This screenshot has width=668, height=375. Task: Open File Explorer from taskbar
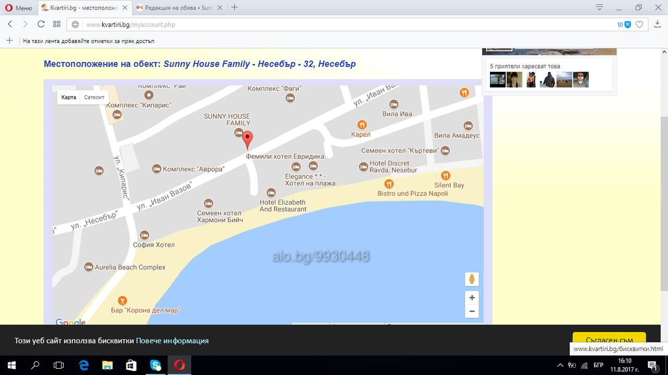point(107,365)
